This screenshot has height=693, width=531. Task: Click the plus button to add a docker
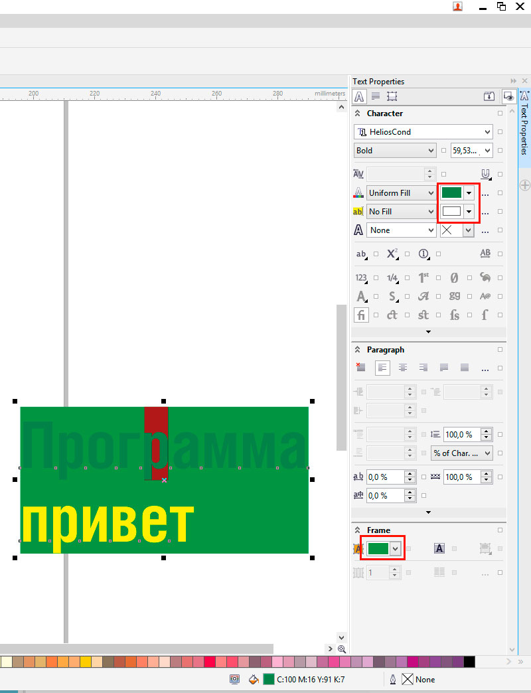[x=525, y=185]
